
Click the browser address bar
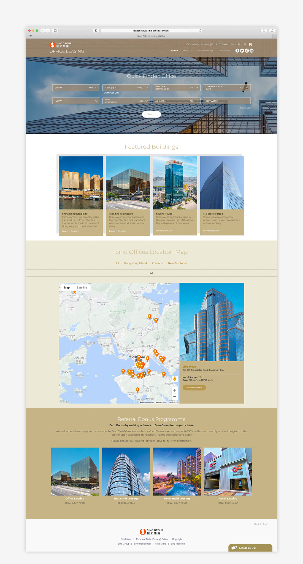(151, 31)
